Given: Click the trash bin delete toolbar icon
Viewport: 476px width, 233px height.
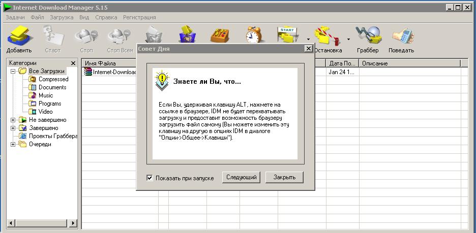Looking at the screenshot, I should coord(153,35).
